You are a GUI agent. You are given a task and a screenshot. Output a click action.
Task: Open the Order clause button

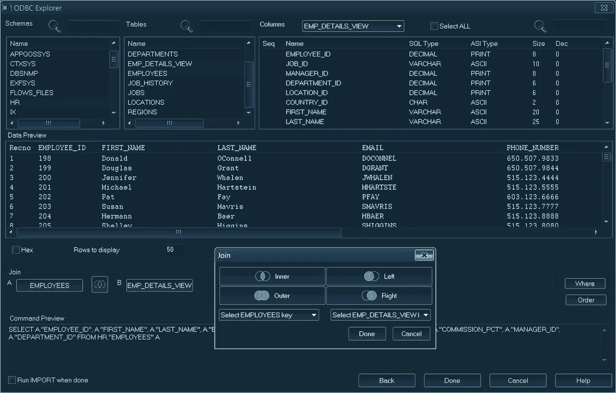586,300
